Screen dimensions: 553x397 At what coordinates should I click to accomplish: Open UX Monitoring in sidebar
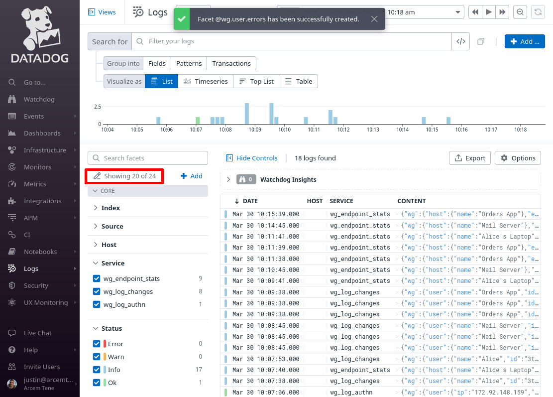[x=45, y=302]
